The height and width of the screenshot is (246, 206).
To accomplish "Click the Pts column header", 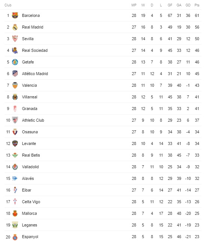I will coord(197,5).
